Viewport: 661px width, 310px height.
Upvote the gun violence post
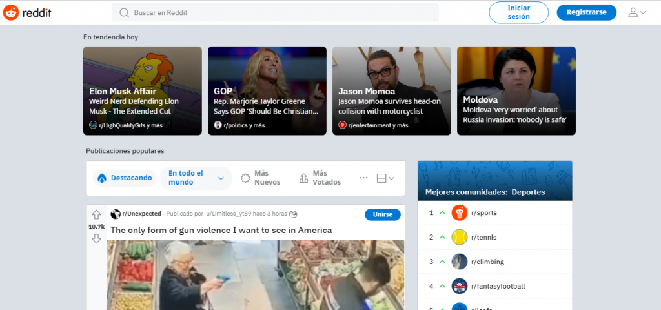[96, 214]
